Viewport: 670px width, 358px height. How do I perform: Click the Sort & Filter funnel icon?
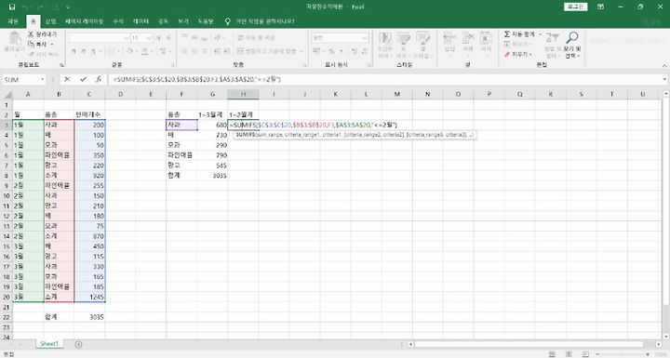point(552,37)
